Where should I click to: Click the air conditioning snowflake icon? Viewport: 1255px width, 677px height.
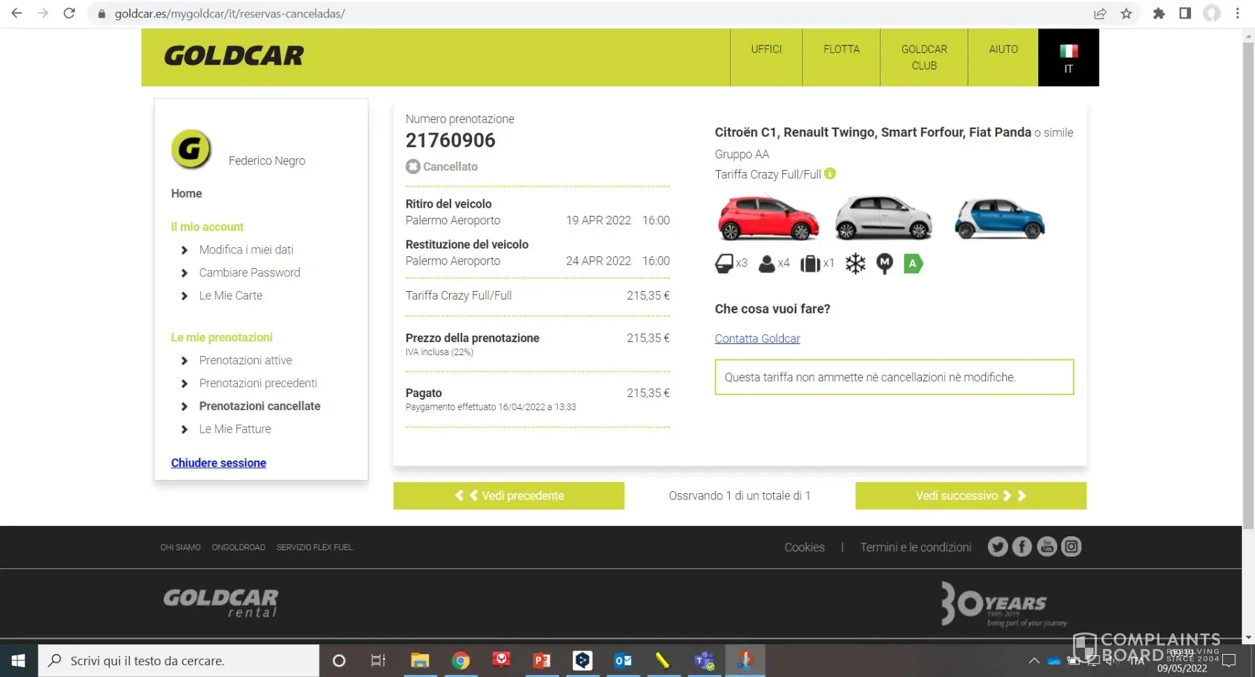coord(855,264)
